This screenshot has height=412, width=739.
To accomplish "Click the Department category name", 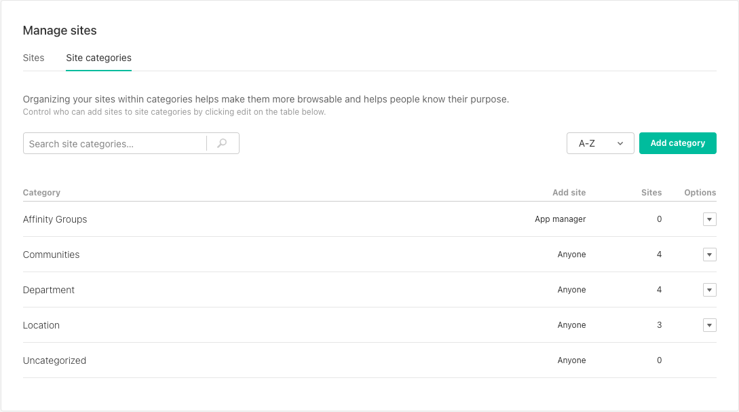I will pos(49,290).
